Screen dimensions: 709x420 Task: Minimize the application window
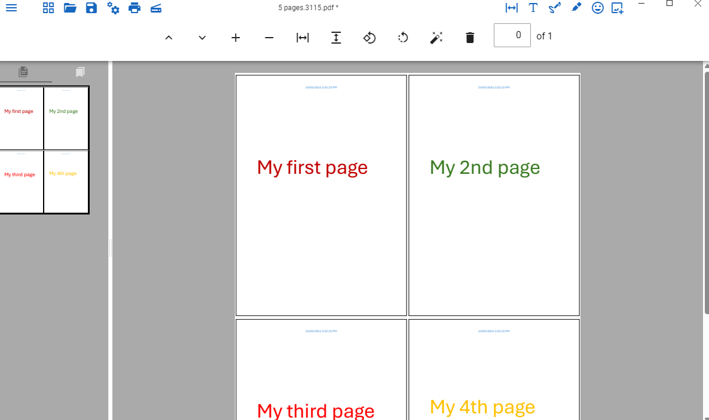click(641, 4)
